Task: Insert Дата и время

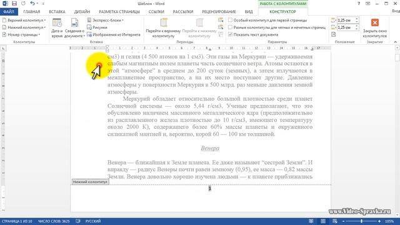Action: point(57,28)
